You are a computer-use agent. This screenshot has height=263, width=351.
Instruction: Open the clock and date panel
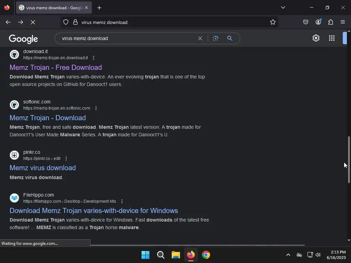point(336,255)
